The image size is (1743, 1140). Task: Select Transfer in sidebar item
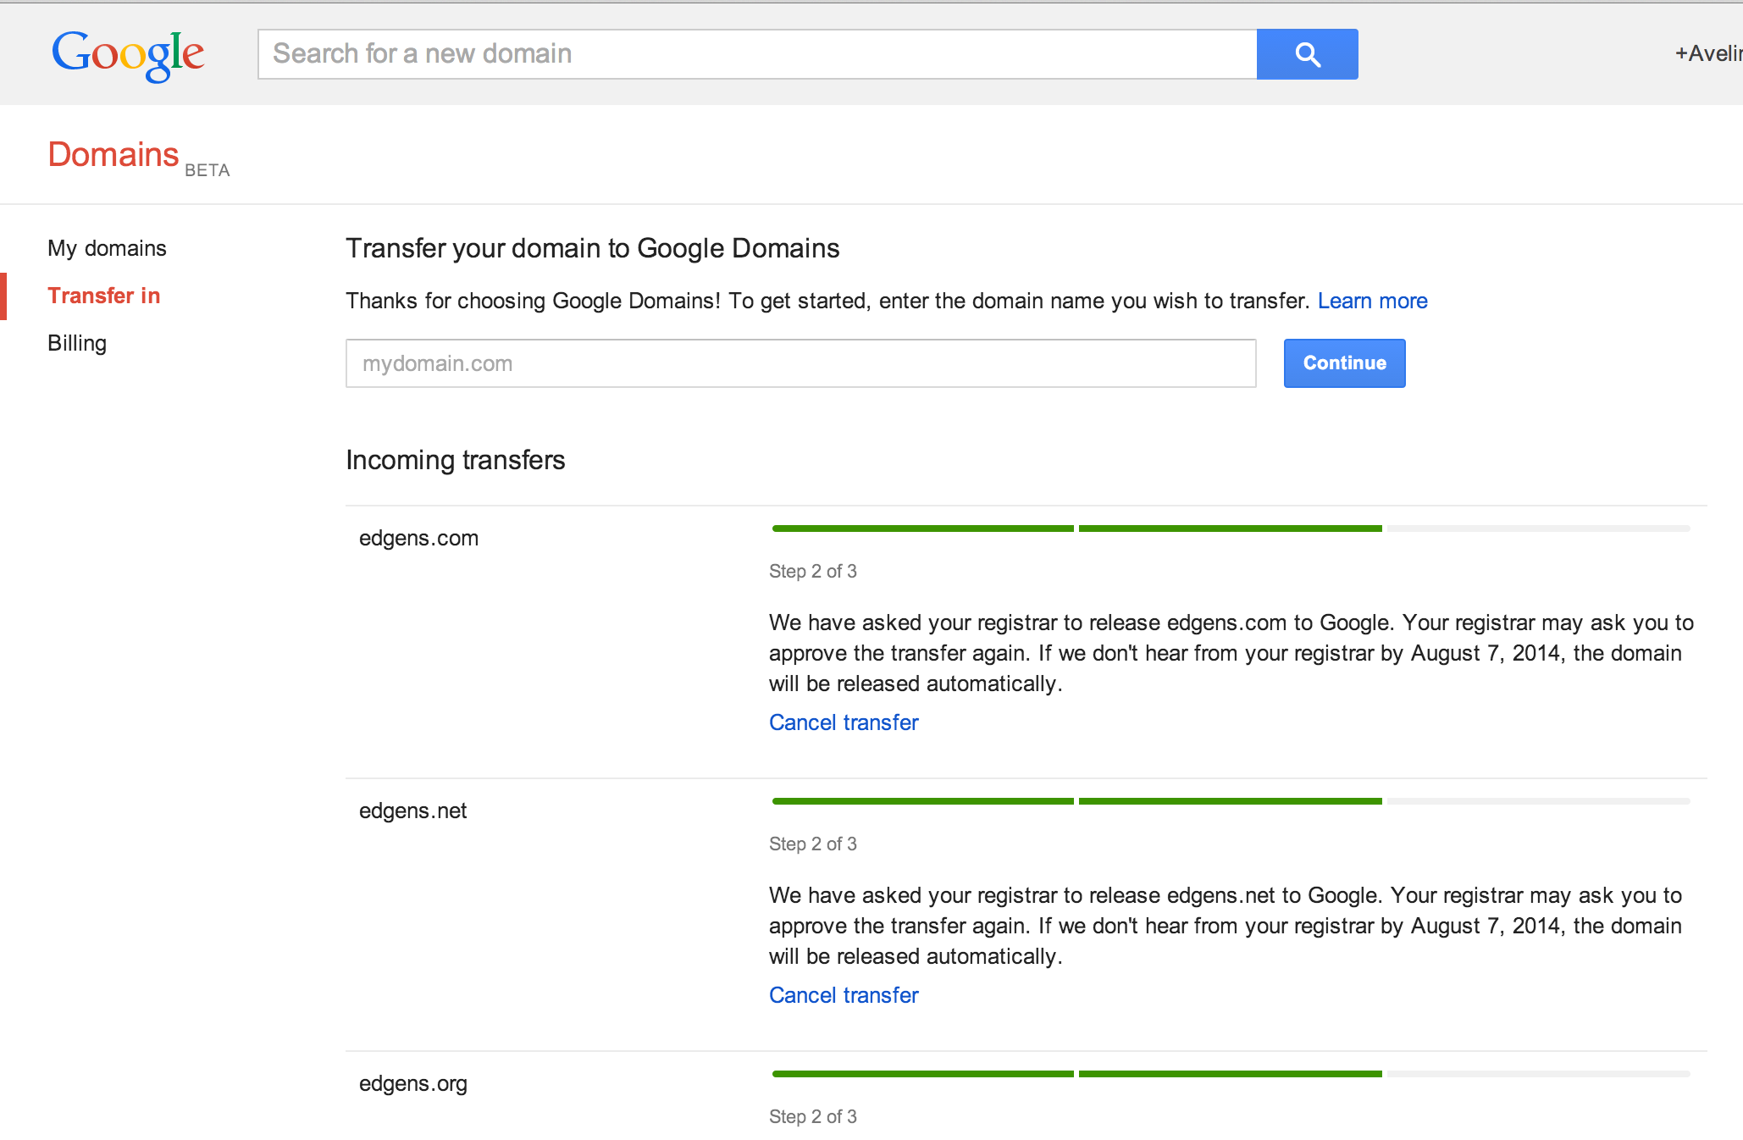point(103,296)
